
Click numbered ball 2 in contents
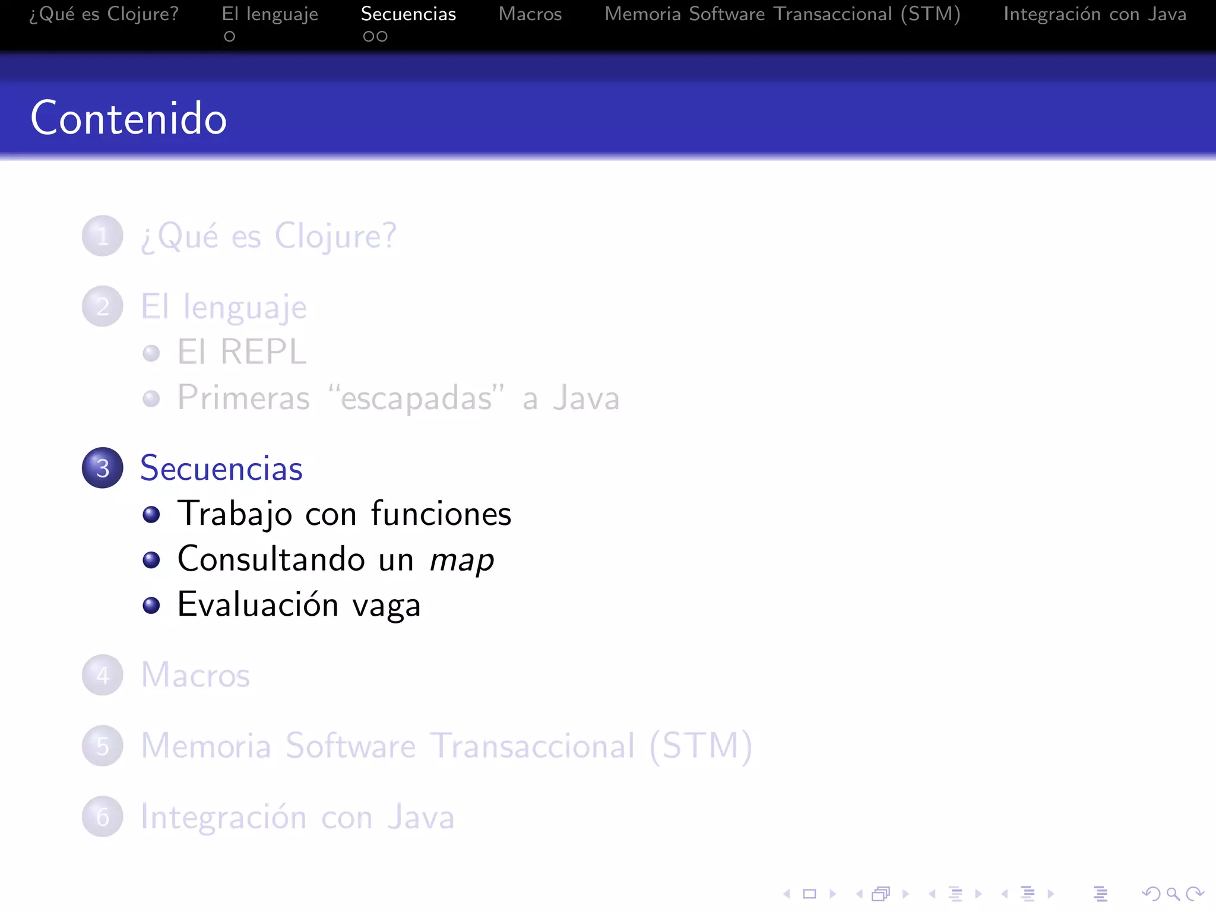103,306
